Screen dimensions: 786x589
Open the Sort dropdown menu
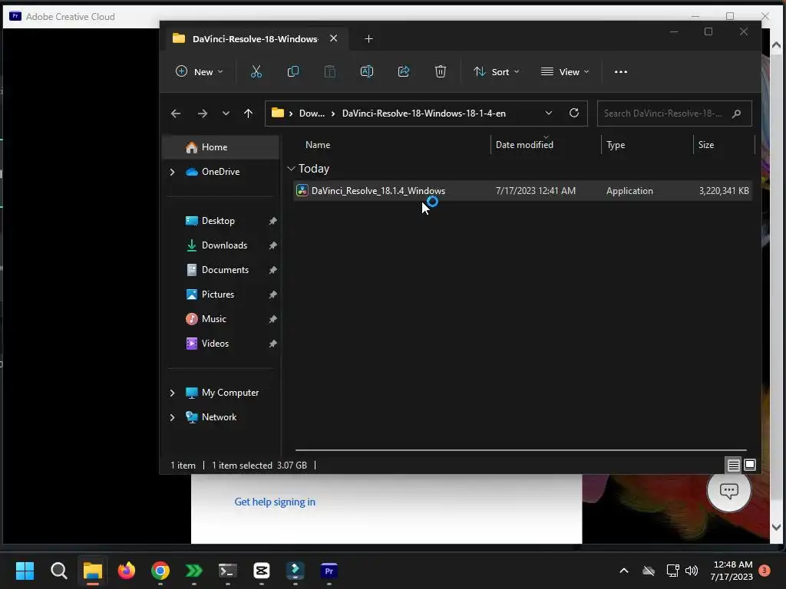[x=497, y=71]
